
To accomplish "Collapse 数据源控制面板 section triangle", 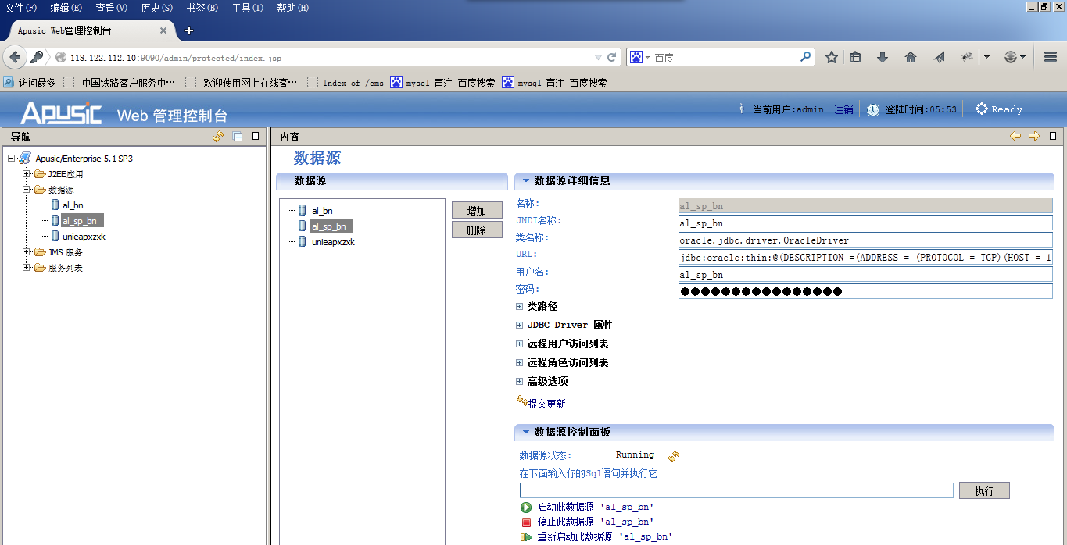I will coord(526,433).
